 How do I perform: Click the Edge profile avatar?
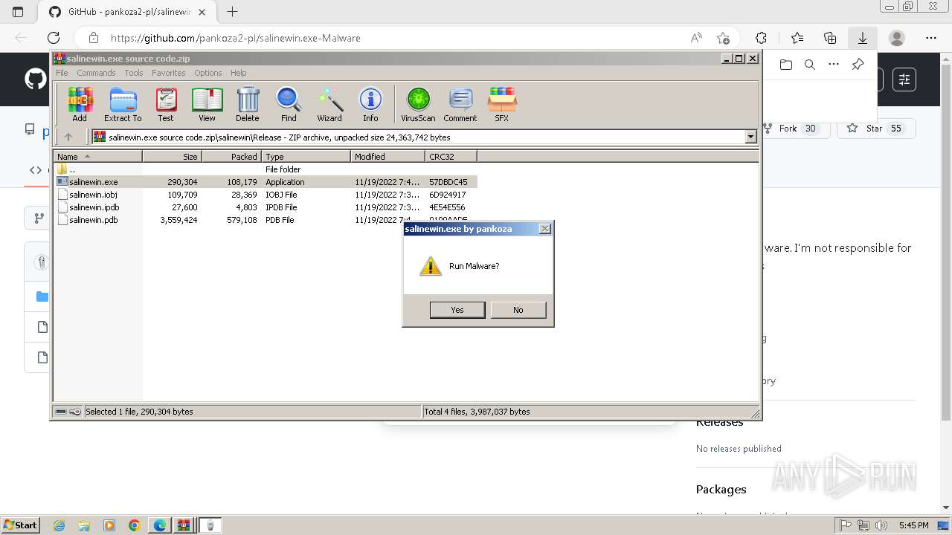[x=897, y=38]
